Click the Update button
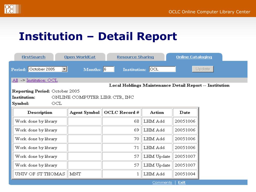 coord(203,69)
